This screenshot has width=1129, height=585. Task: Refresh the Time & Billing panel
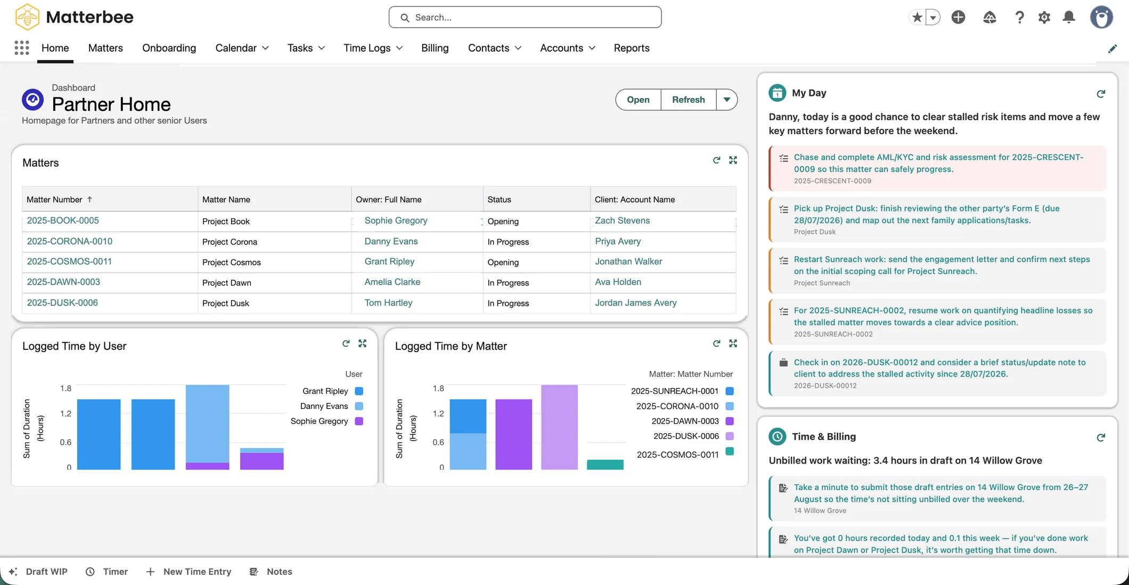pos(1101,437)
